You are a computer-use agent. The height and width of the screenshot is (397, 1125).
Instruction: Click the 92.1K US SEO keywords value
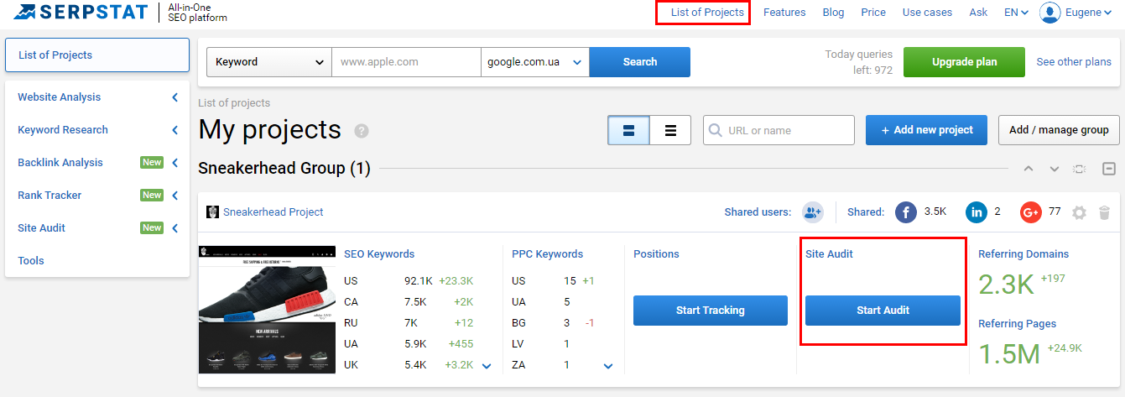click(x=418, y=281)
